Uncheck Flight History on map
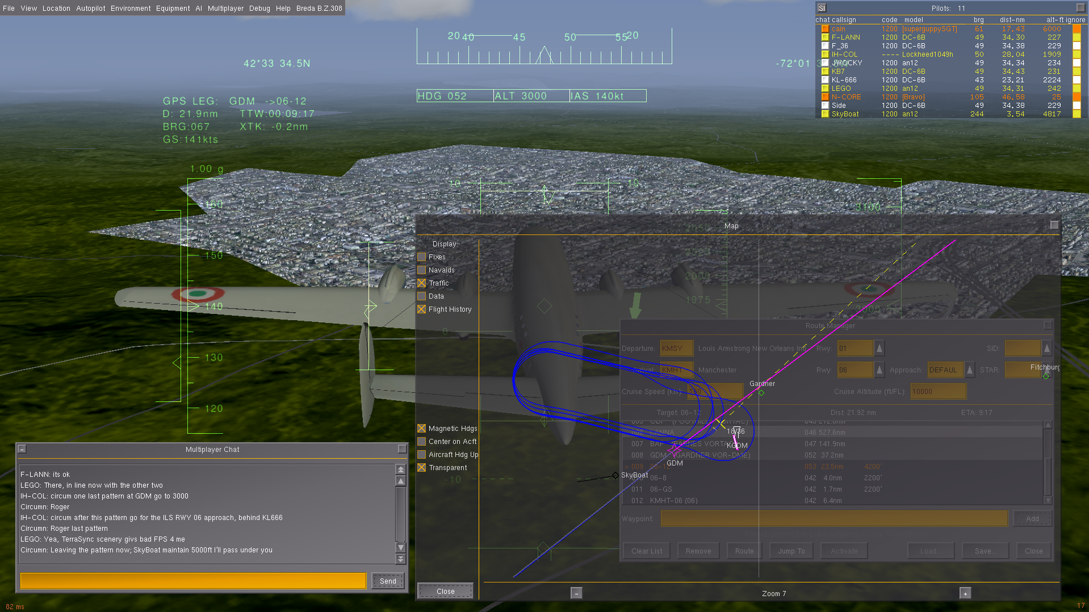Viewport: 1089px width, 612px height. pyautogui.click(x=422, y=309)
